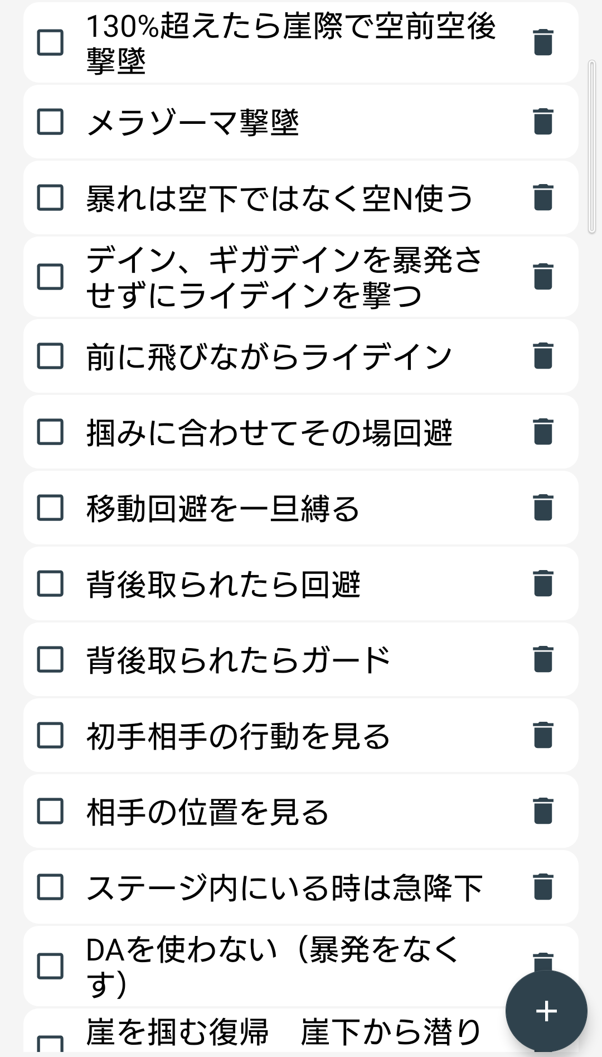Tap the plus button to add task
The width and height of the screenshot is (602, 1057).
coord(546,1011)
